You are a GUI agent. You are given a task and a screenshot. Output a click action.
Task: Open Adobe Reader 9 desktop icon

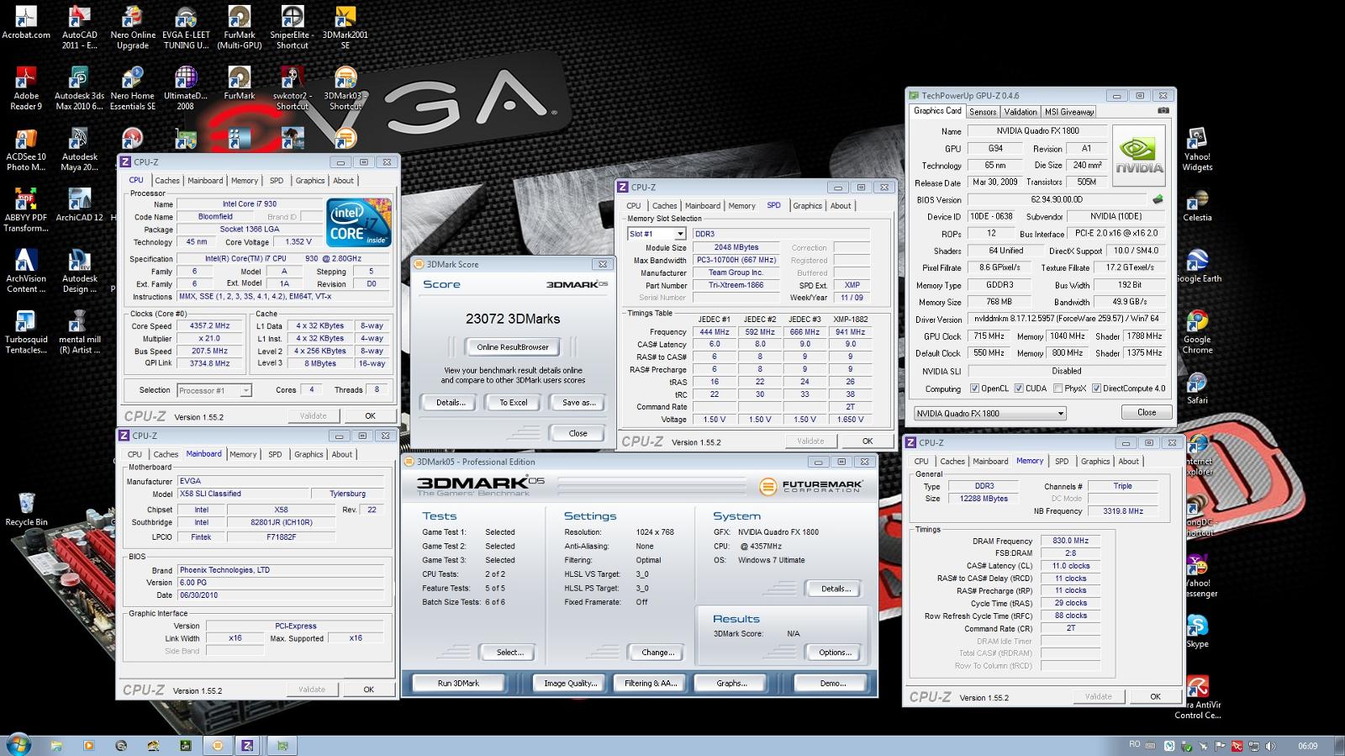click(26, 88)
